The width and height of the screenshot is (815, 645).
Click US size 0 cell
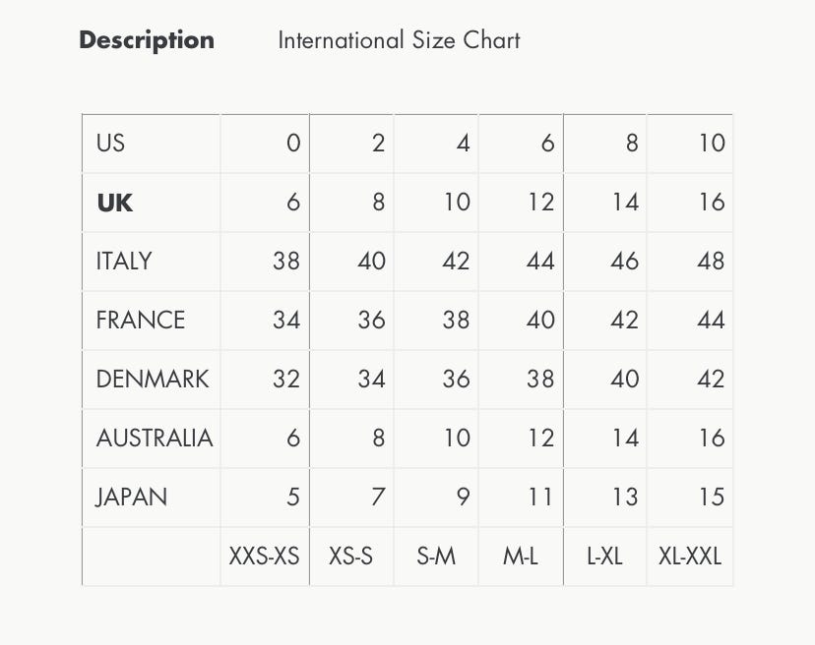292,144
